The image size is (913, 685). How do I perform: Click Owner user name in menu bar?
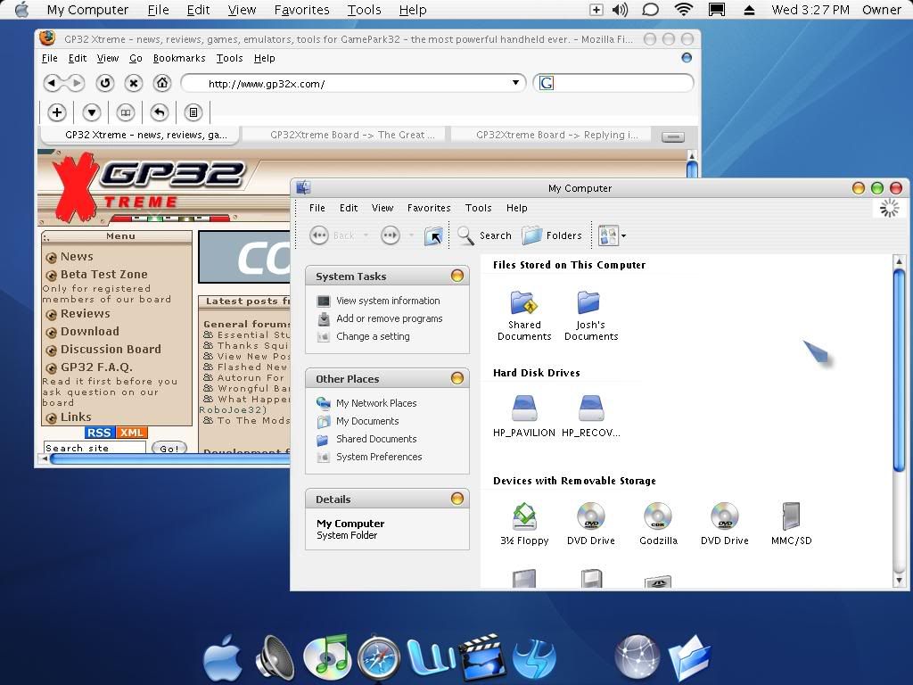click(x=882, y=10)
